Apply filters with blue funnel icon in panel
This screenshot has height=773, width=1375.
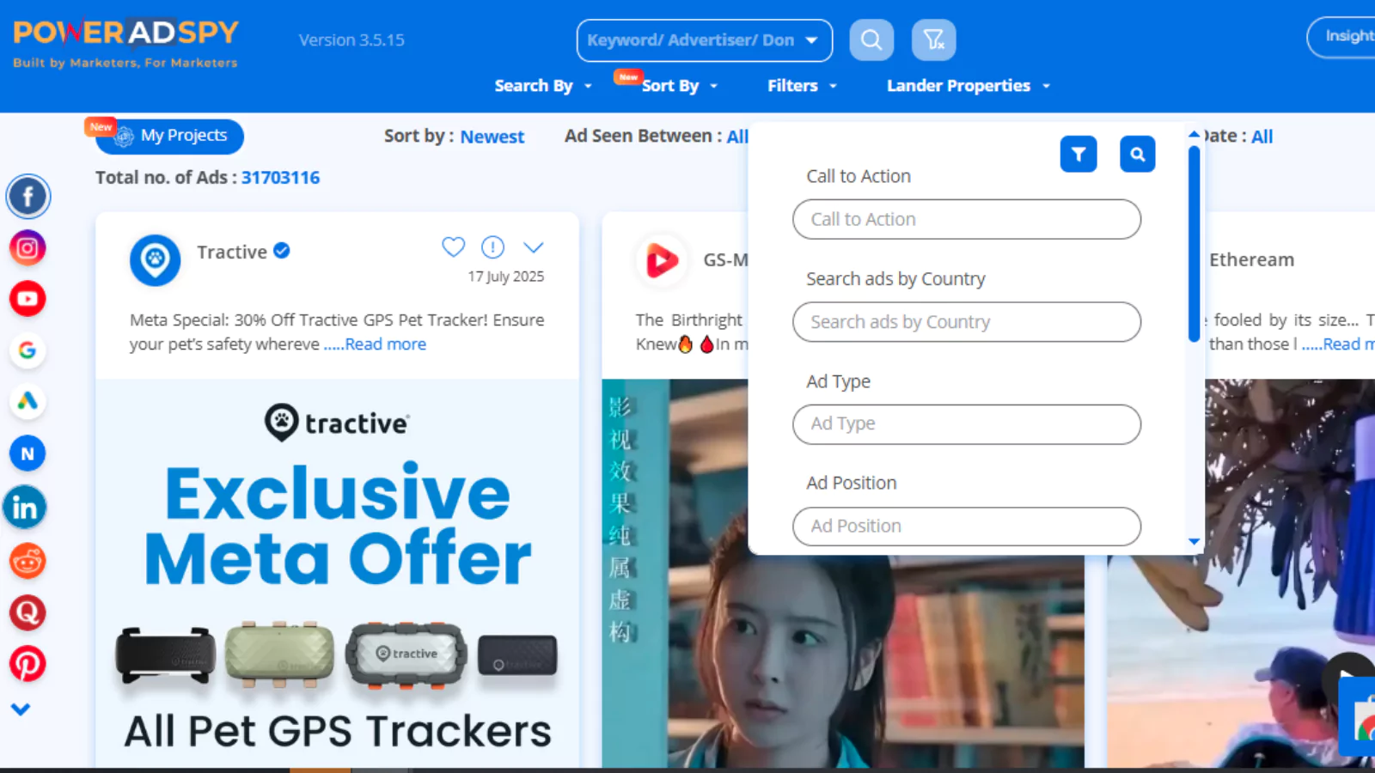(x=1079, y=155)
